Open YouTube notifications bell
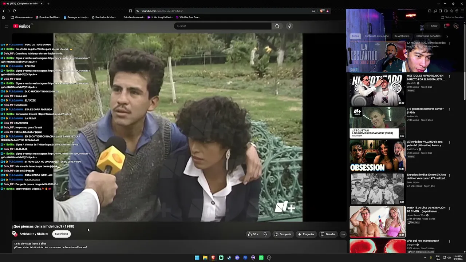Image resolution: width=466 pixels, height=262 pixels. [x=445, y=26]
